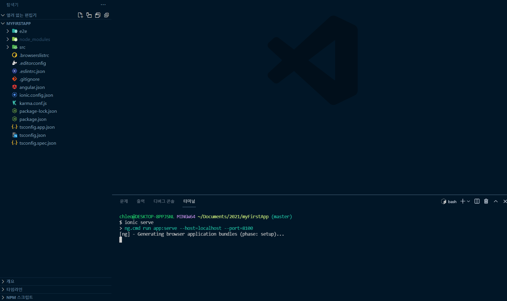The height and width of the screenshot is (301, 507).
Task: Switch to the 문제 problems tab
Action: click(124, 201)
